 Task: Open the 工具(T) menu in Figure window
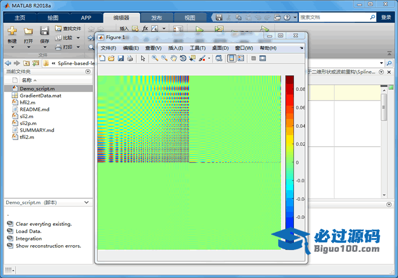tap(198, 48)
